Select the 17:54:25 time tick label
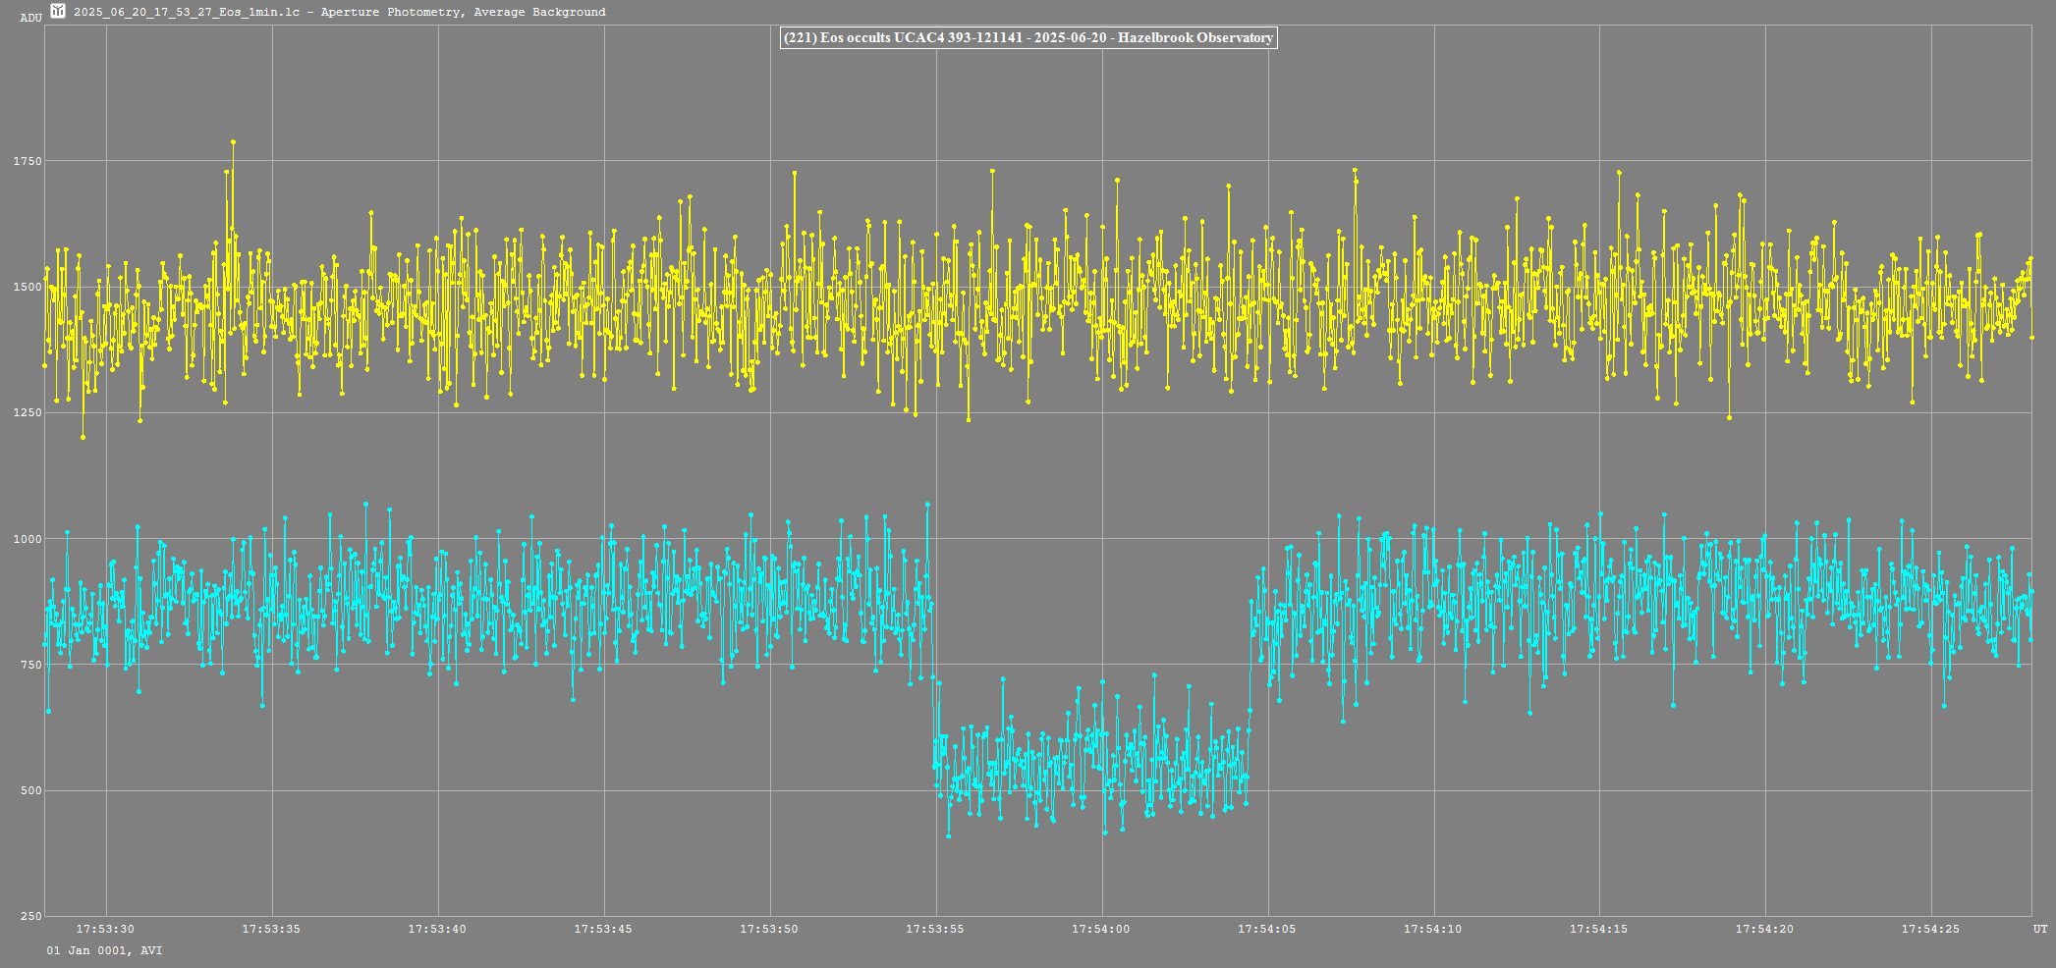 point(1930,929)
